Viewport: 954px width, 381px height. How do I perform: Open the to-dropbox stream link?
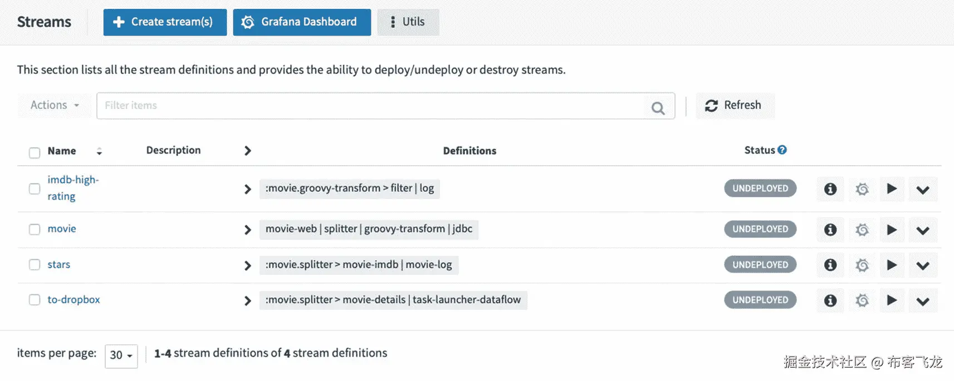coord(74,299)
